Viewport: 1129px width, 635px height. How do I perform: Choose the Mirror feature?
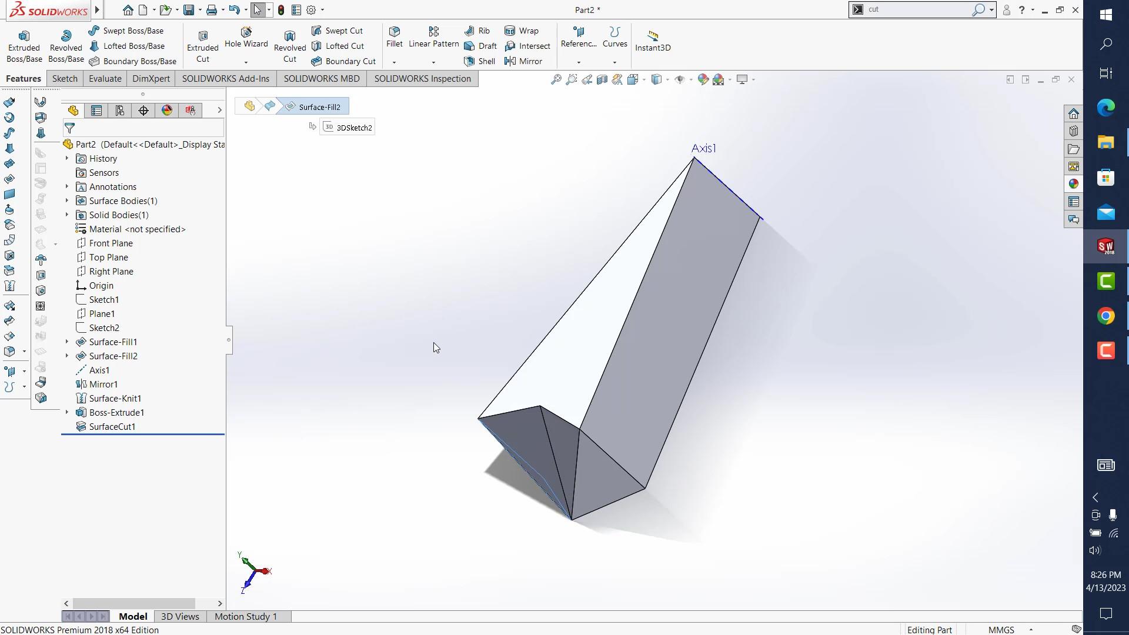tap(523, 61)
